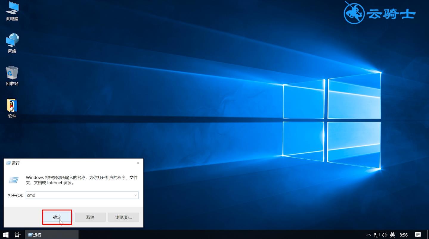This screenshot has width=429, height=239.
Task: Open the 8:56 taskbar clock
Action: [403, 235]
